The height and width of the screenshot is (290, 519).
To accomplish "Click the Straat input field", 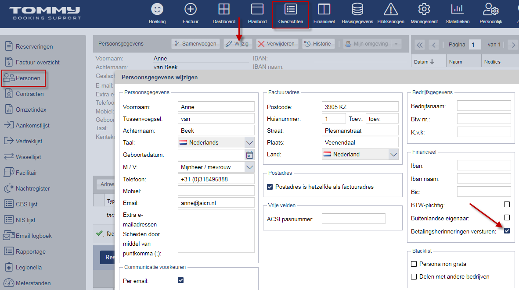I will tap(360, 131).
